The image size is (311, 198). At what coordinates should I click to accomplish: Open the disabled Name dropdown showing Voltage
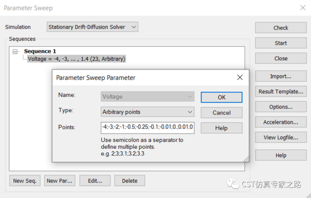click(x=148, y=97)
